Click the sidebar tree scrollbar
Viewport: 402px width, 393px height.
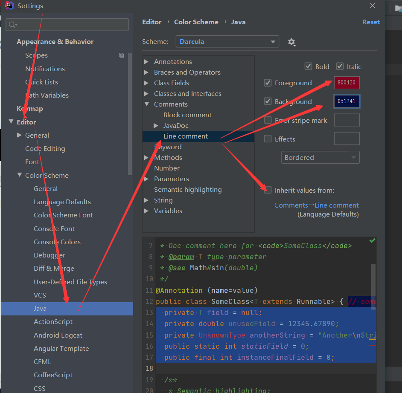coord(130,114)
